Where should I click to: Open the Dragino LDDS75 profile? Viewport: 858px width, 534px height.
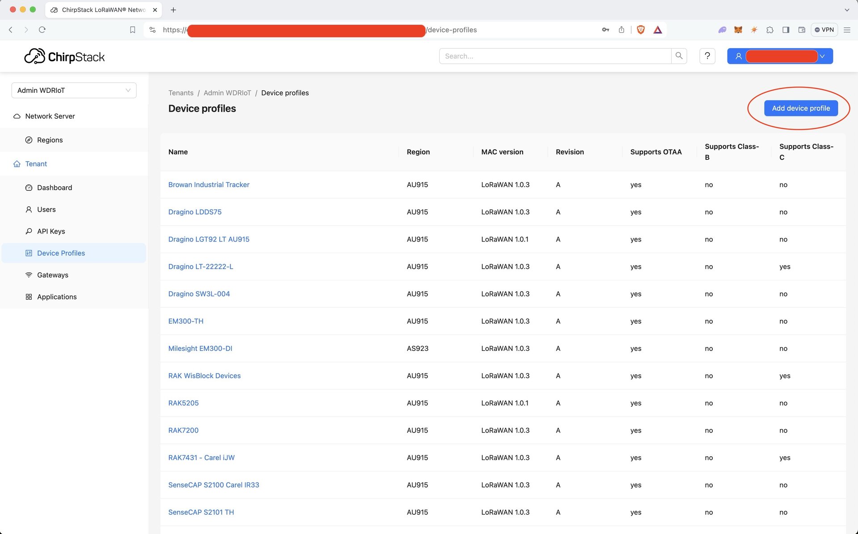coord(195,212)
